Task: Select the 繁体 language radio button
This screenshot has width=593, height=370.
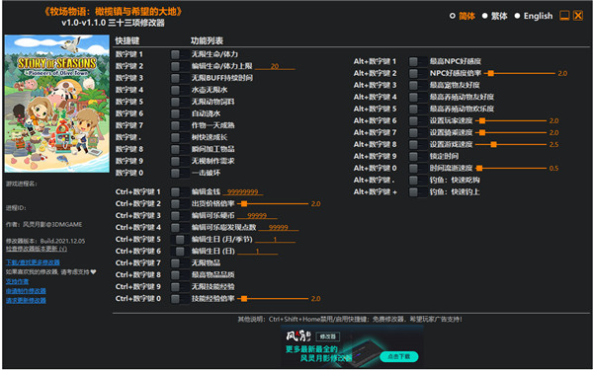Action: [x=485, y=16]
